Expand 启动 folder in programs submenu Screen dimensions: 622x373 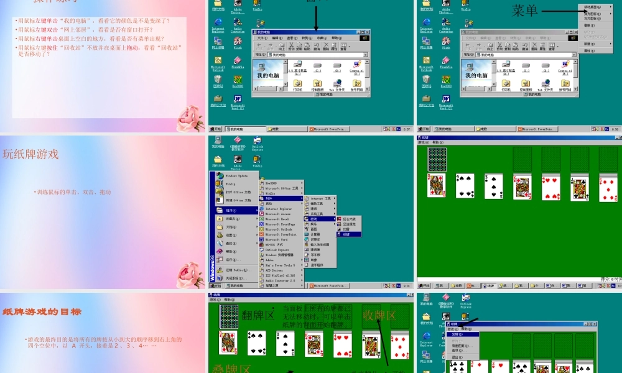tap(281, 204)
